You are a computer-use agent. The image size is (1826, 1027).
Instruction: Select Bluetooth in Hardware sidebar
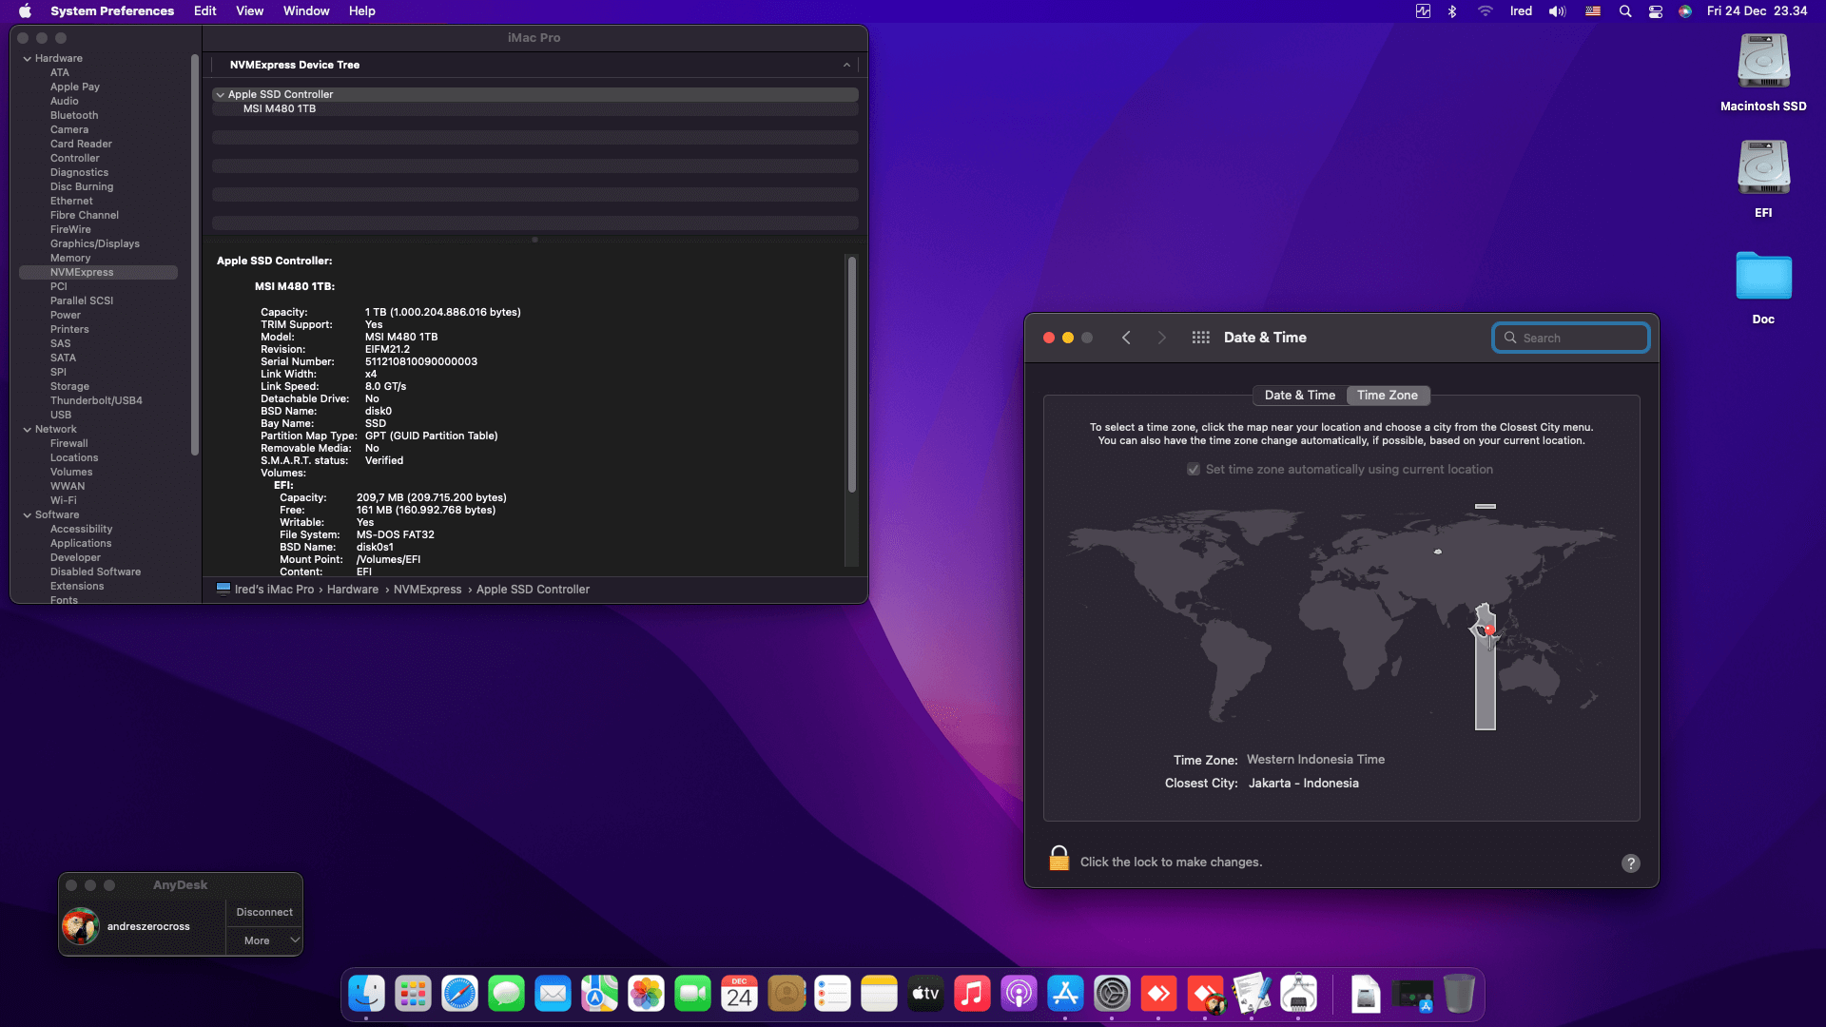(x=74, y=116)
